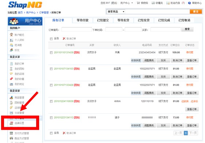This screenshot has width=205, height=143.
Task: Click the ShopNC logo
Action: pos(25,5)
